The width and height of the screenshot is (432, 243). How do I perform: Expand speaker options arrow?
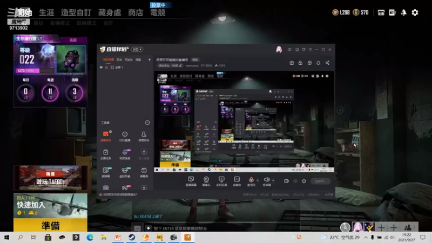click(x=273, y=180)
